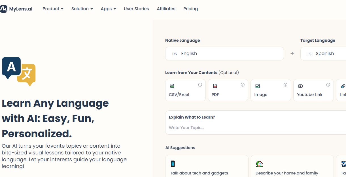Image resolution: width=346 pixels, height=177 pixels.
Task: Click the house icon on home suggestion
Action: click(x=259, y=164)
